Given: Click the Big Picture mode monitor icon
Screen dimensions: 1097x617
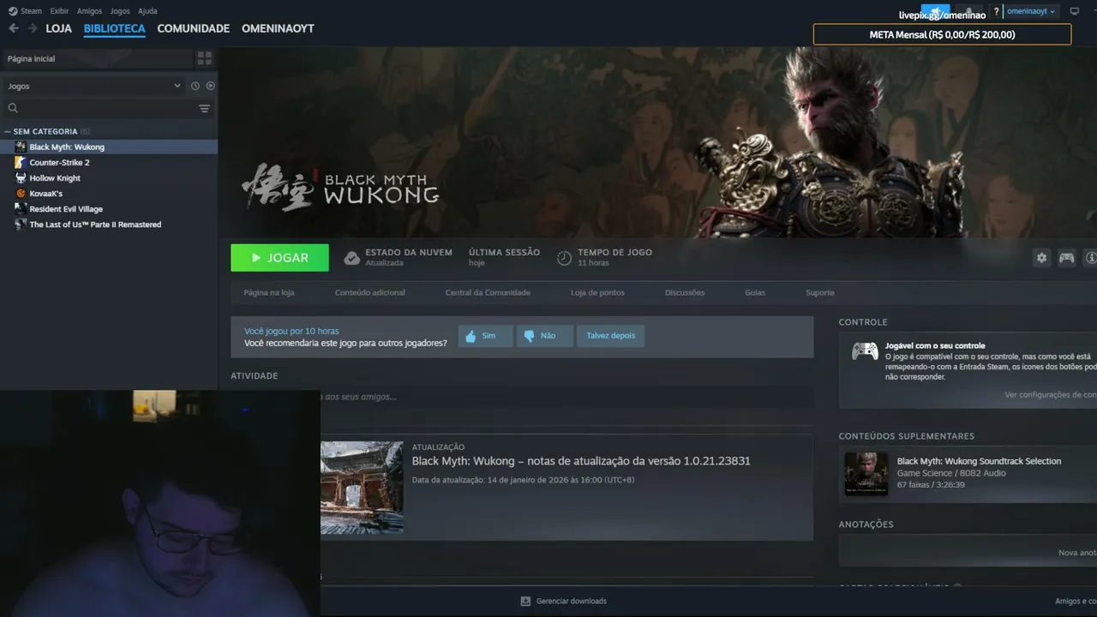Looking at the screenshot, I should click(1074, 11).
